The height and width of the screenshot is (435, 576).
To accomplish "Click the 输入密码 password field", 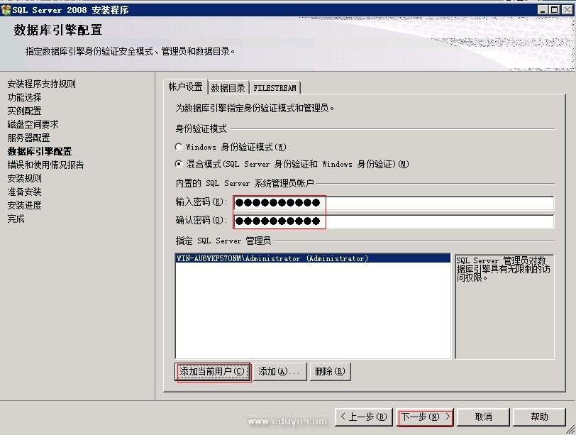I will tap(393, 204).
